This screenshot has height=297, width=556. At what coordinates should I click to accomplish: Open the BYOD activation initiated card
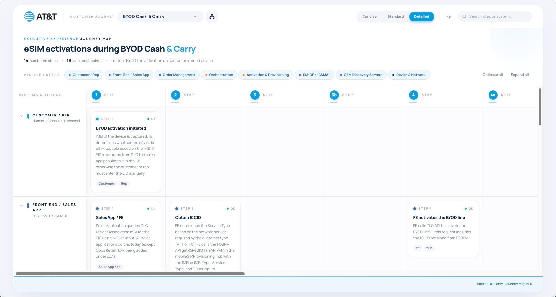coord(126,152)
